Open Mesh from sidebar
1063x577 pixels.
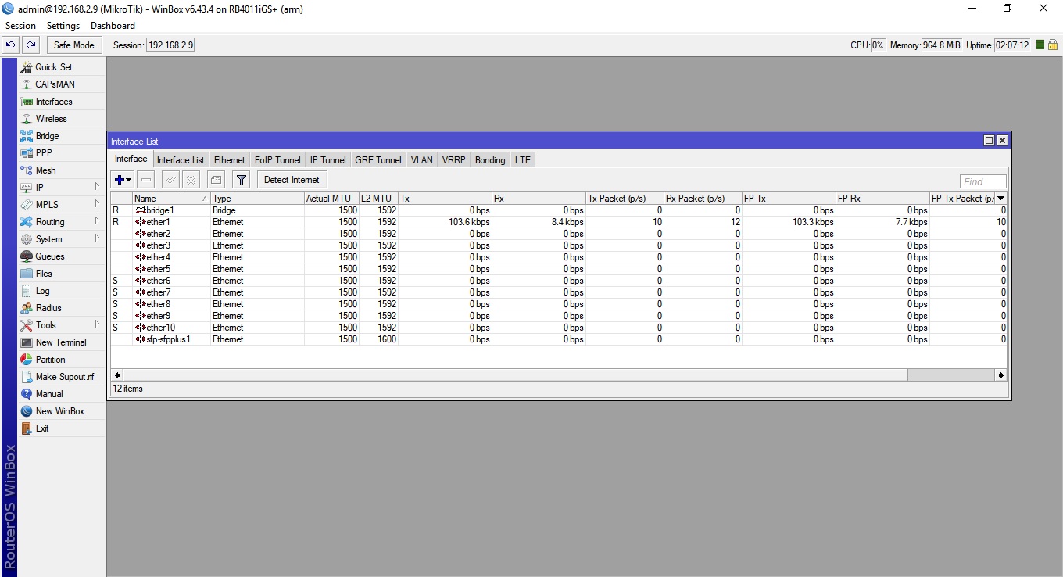click(62, 170)
